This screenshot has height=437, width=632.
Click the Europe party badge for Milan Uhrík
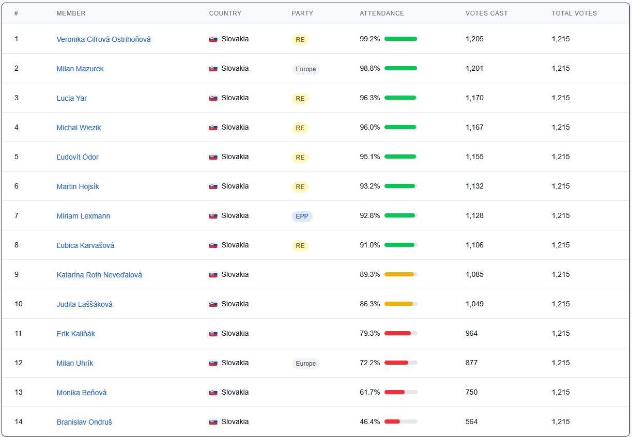[305, 364]
